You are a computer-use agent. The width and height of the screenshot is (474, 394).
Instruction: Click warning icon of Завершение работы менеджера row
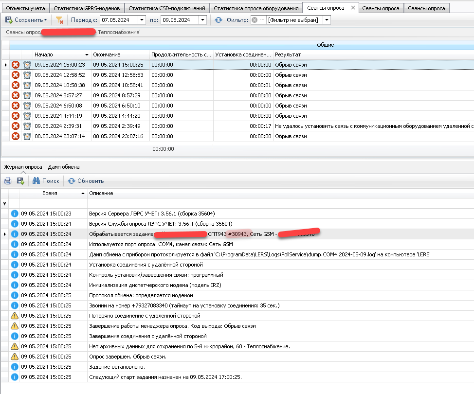(x=15, y=326)
